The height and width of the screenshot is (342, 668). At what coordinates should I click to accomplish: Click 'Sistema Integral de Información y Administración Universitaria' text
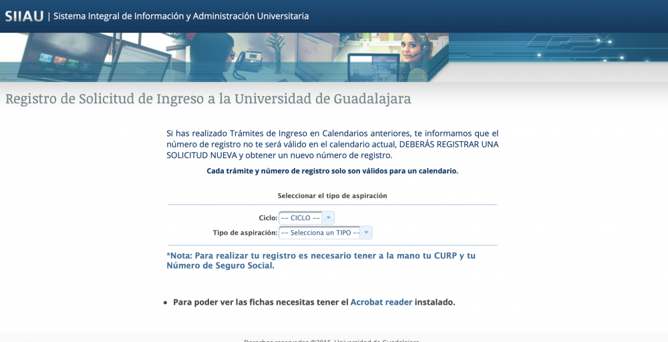(x=180, y=16)
